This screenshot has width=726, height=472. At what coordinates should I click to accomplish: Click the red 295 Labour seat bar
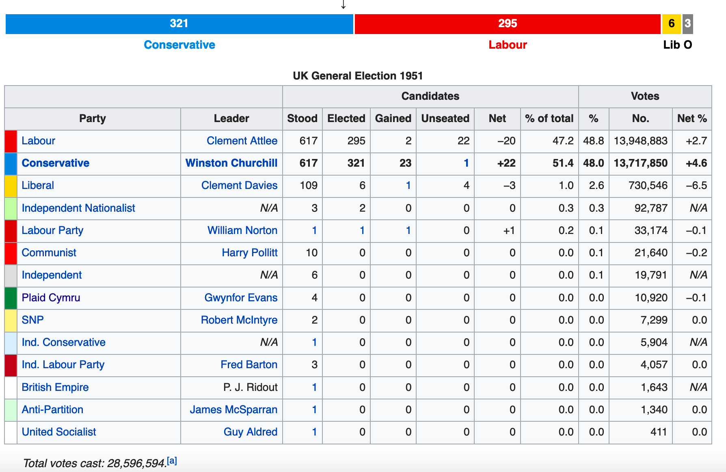[508, 24]
